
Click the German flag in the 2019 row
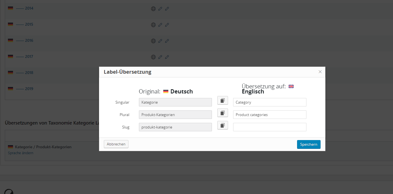coord(10,89)
